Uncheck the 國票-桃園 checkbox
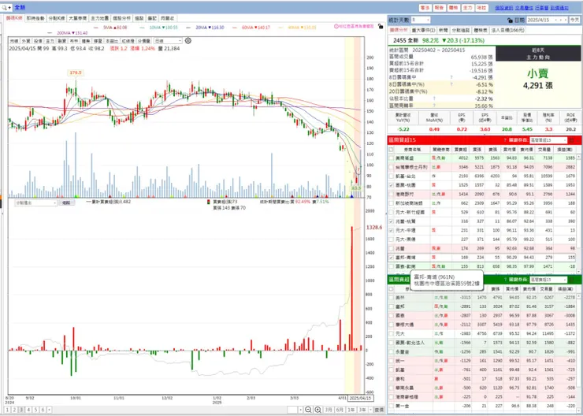This screenshot has width=583, height=416. (x=391, y=185)
